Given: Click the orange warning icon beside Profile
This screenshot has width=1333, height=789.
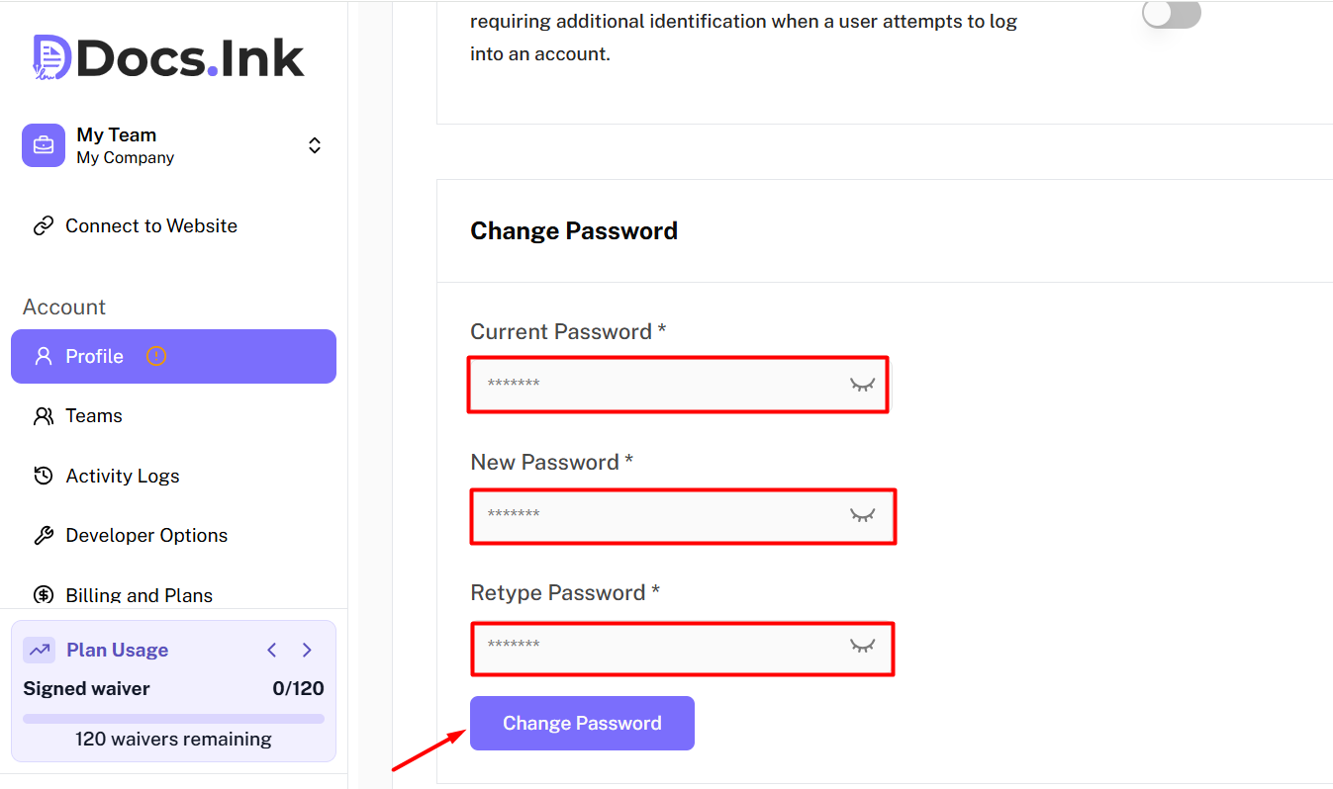Looking at the screenshot, I should [156, 356].
